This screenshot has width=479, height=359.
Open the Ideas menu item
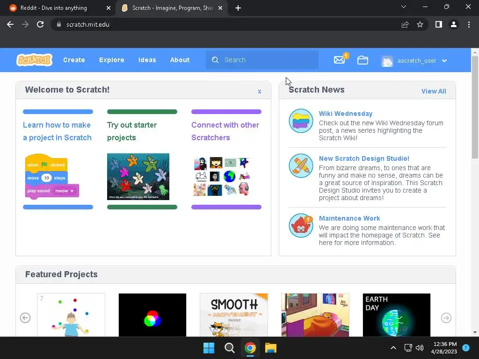(147, 60)
